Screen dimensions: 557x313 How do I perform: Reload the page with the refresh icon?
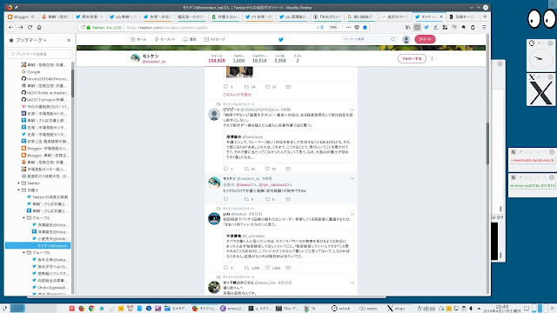pos(30,27)
